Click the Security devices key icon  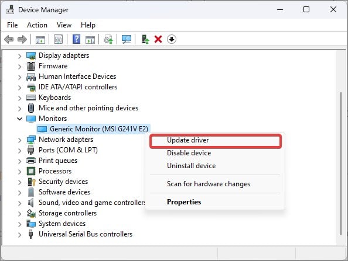coord(31,182)
